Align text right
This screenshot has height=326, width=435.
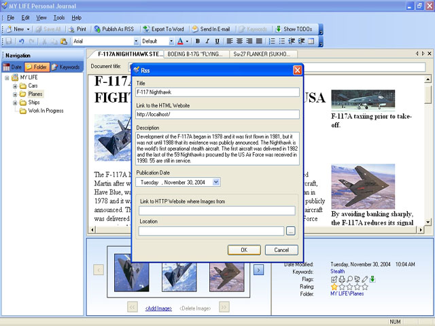point(249,41)
